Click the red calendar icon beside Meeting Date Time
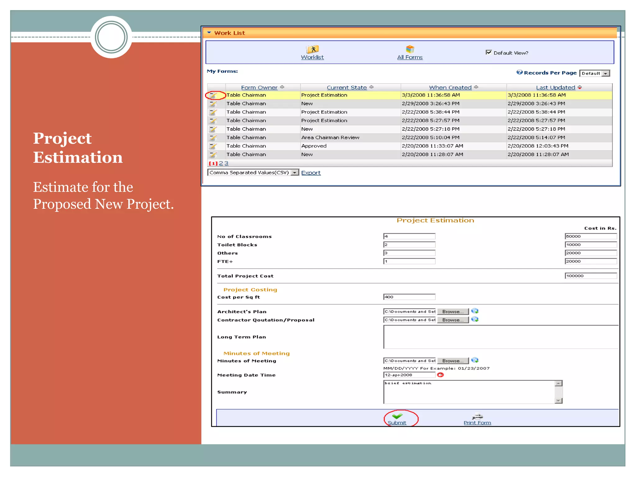The image size is (636, 477). (440, 375)
